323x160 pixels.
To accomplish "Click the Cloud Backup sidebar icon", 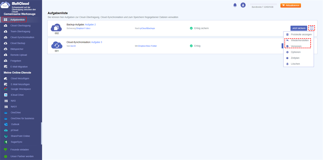I will point(6,43).
